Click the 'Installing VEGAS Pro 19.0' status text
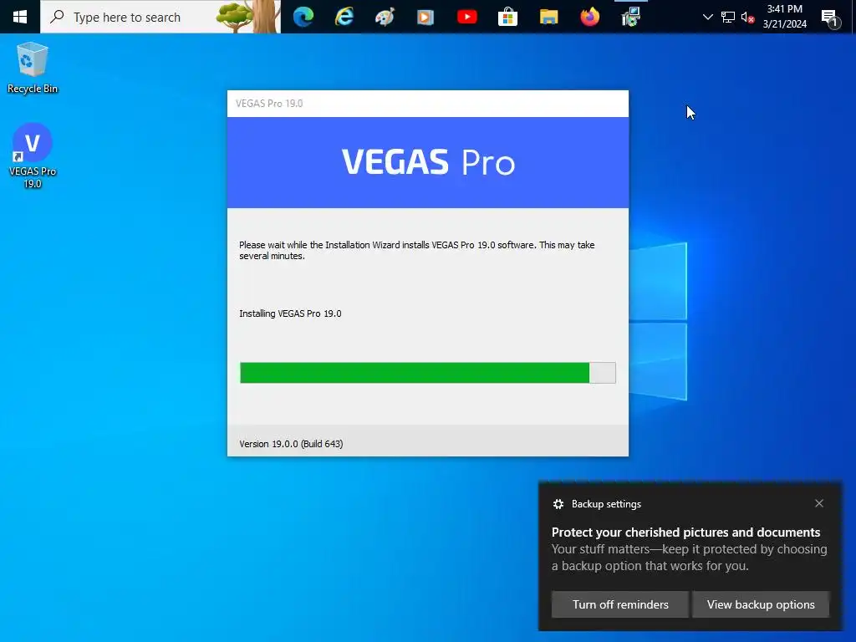 click(290, 313)
